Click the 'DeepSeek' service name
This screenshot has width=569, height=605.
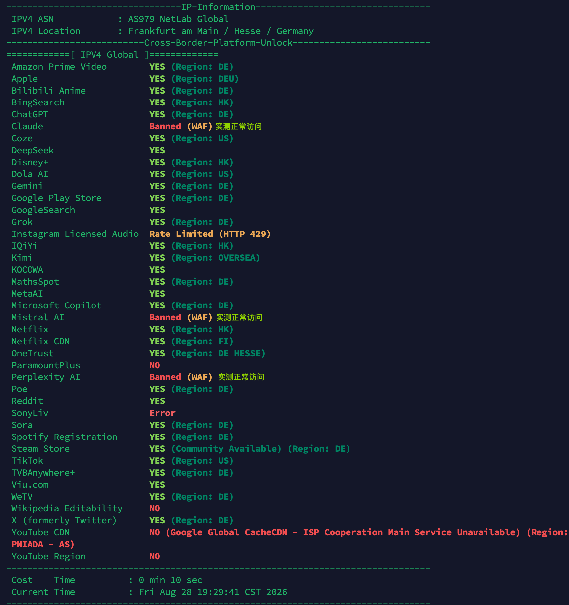coord(32,150)
